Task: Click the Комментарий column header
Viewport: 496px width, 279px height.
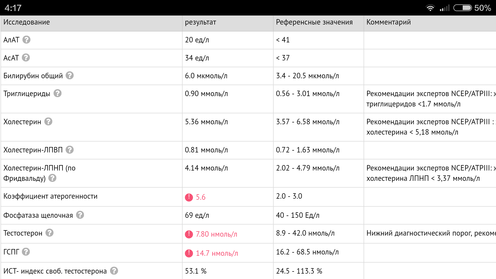Action: 389,22
